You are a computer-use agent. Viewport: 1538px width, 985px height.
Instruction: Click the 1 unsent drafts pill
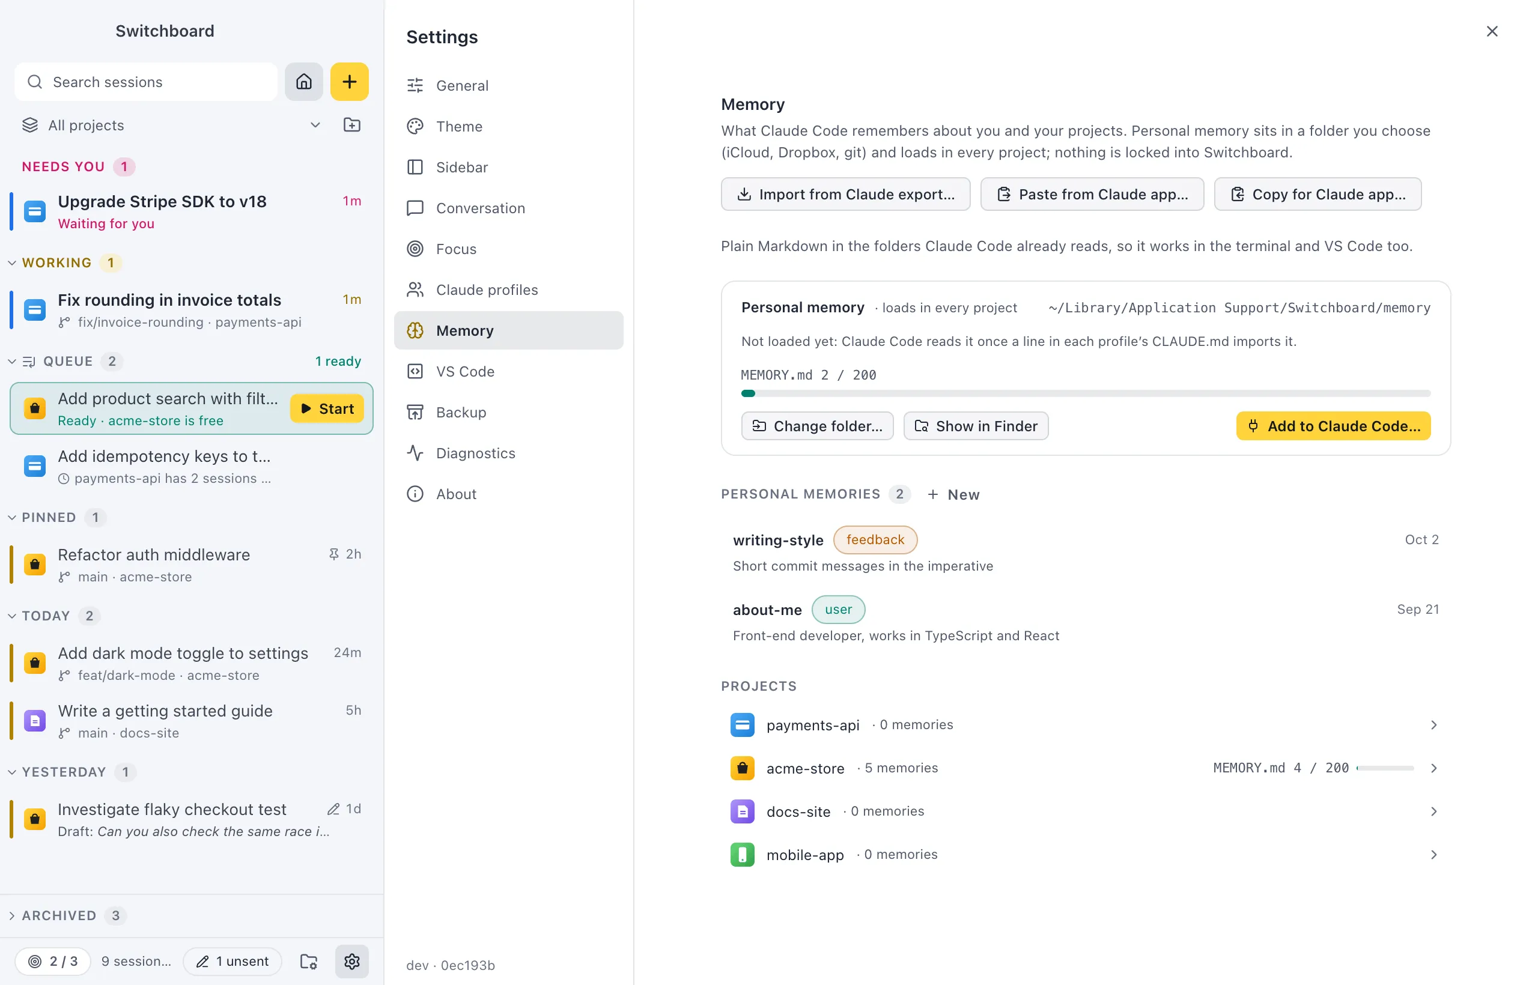pyautogui.click(x=233, y=961)
